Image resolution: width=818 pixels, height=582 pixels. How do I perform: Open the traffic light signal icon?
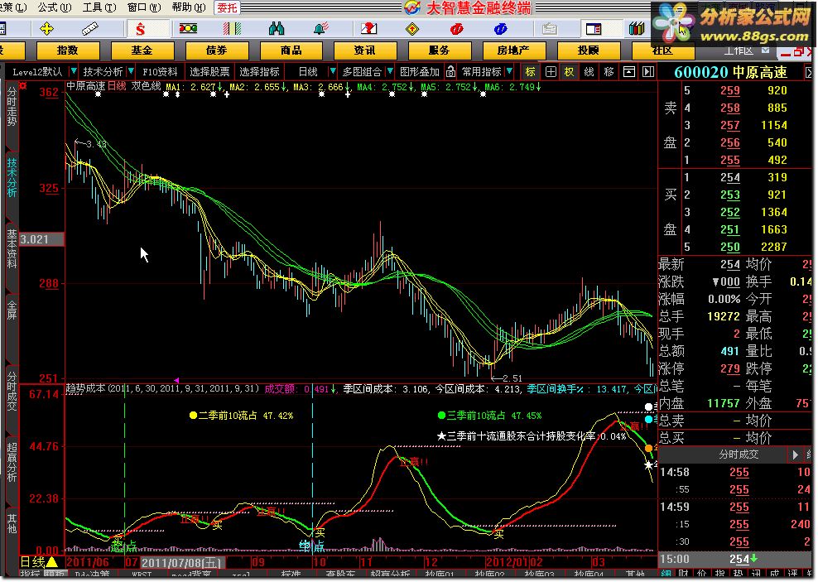coord(188,29)
